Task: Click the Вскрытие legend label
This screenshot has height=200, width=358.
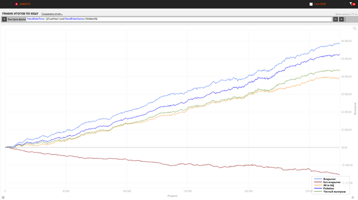Action: 329,179
